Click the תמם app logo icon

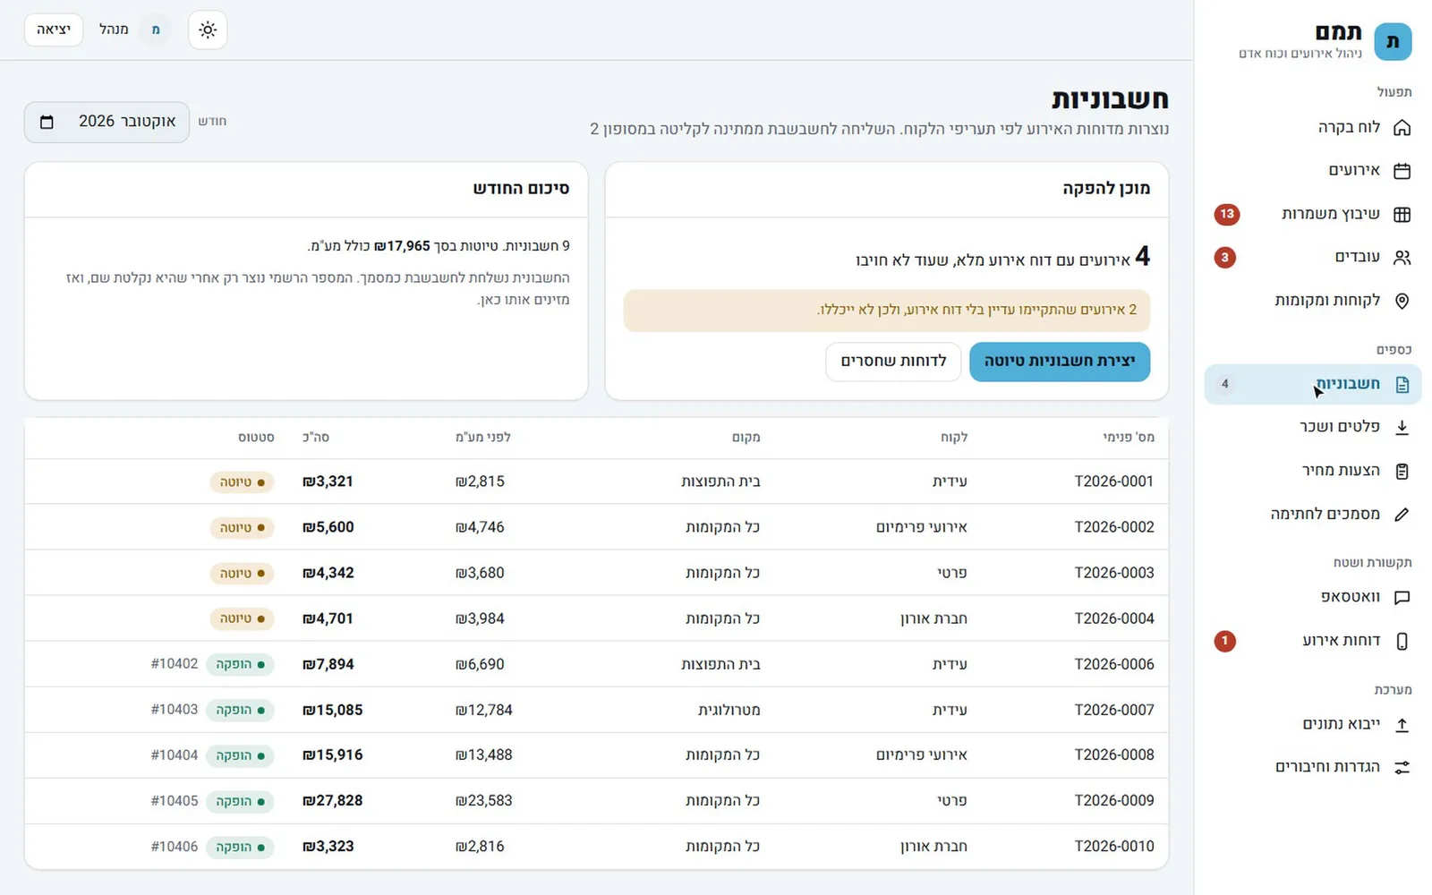pos(1393,42)
